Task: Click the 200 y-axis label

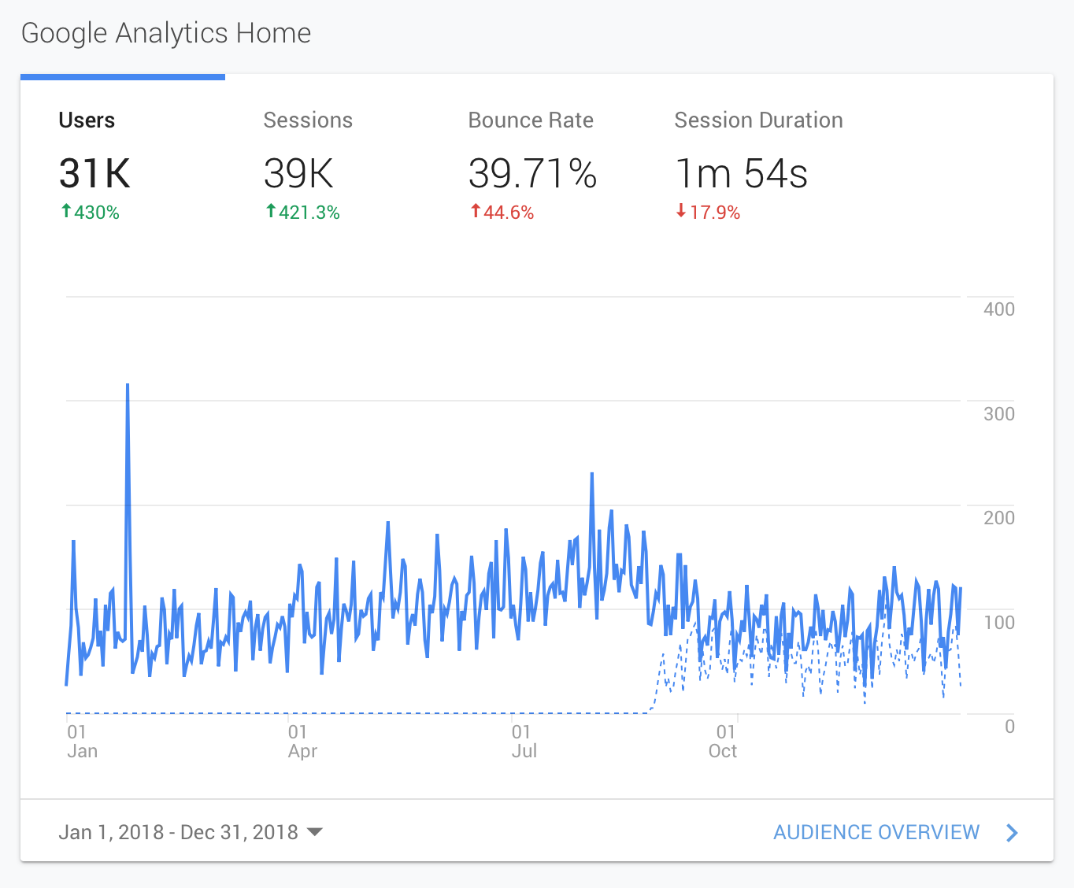Action: [x=999, y=518]
